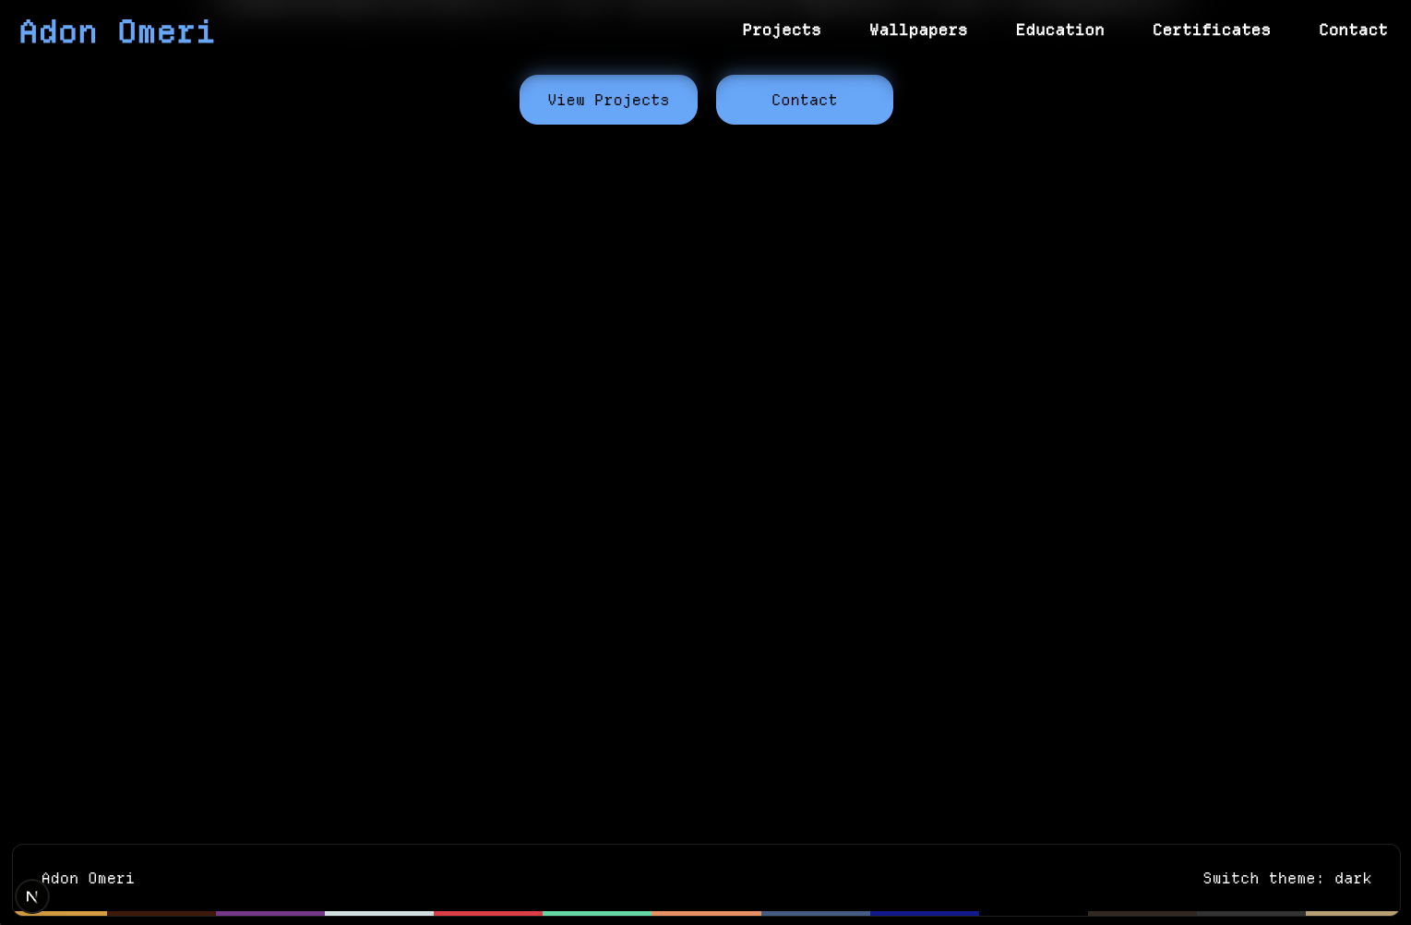The width and height of the screenshot is (1411, 925).
Task: Select Contact in the top navigation
Action: click(x=1352, y=30)
